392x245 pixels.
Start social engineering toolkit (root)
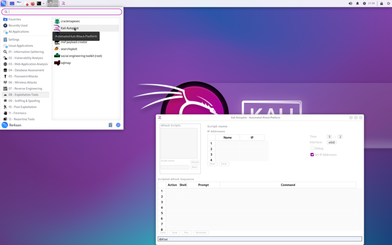click(x=81, y=56)
